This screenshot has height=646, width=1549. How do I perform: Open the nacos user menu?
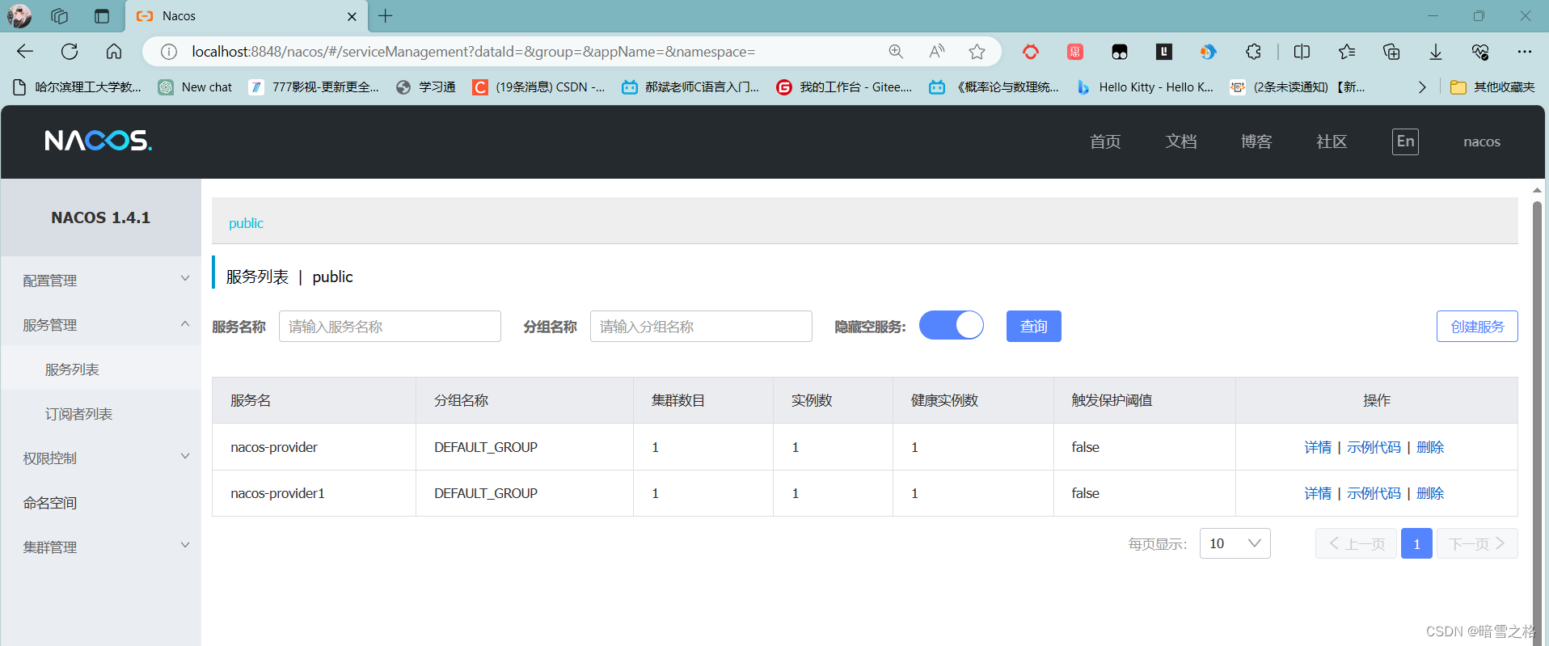pyautogui.click(x=1482, y=141)
